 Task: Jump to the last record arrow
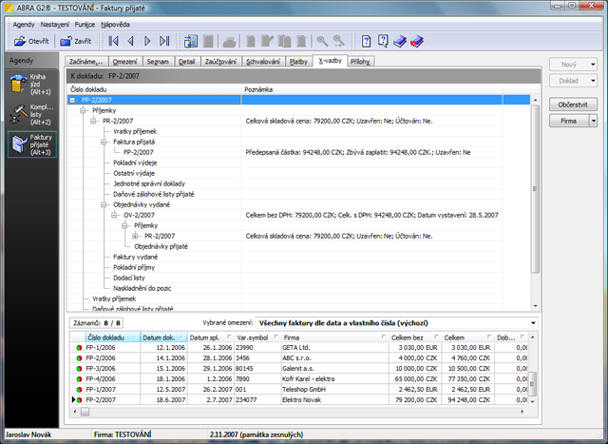[164, 41]
